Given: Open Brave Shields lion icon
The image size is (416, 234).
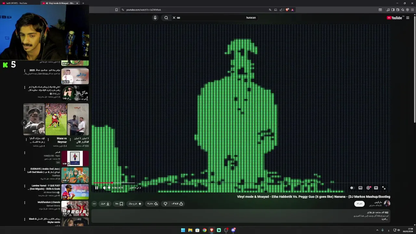Looking at the screenshot, I should (x=287, y=10).
